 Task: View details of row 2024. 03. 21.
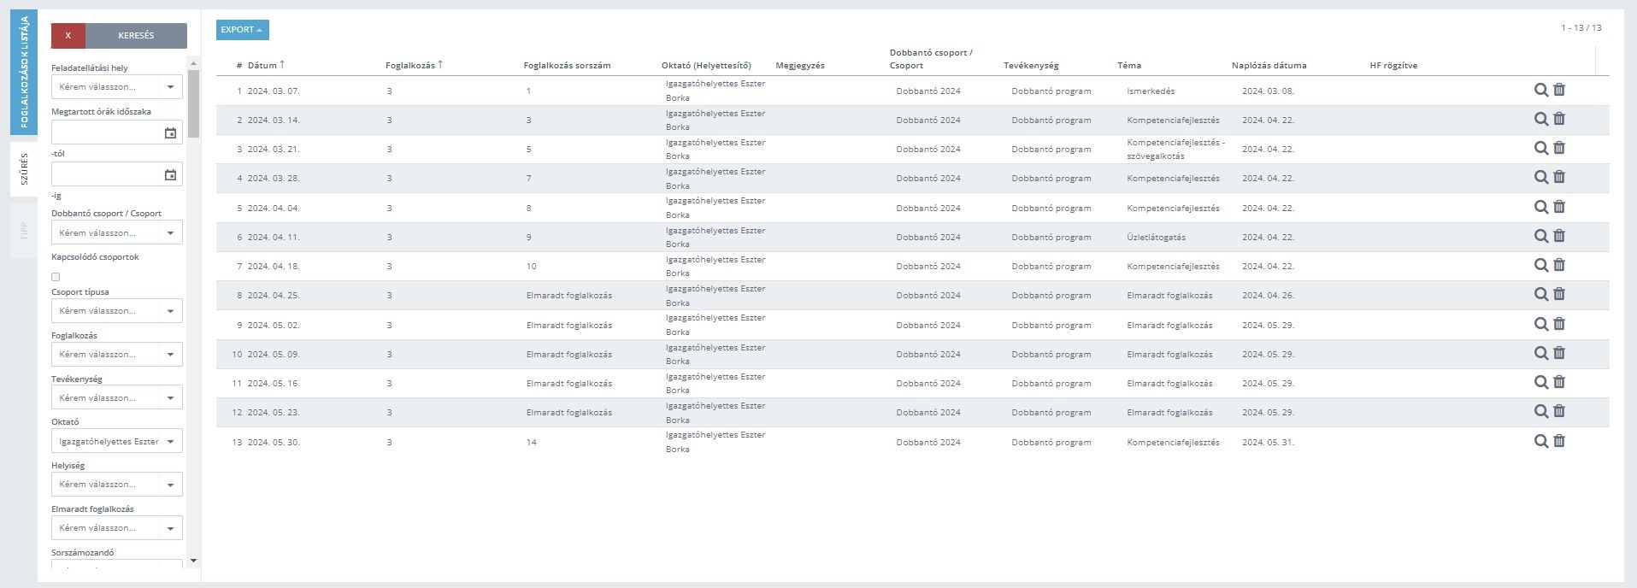(x=1541, y=148)
